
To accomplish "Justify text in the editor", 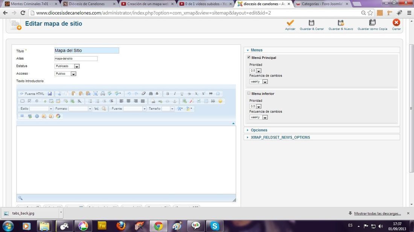I will click(143, 101).
